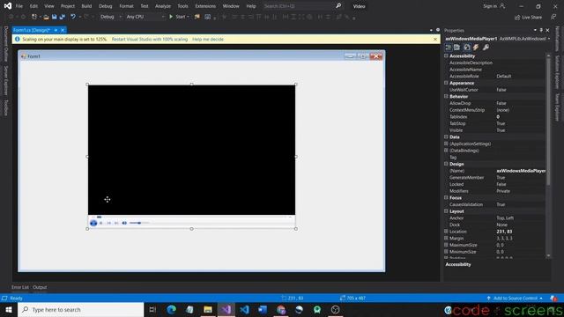
Task: Click the Open File folder icon
Action: point(46,17)
